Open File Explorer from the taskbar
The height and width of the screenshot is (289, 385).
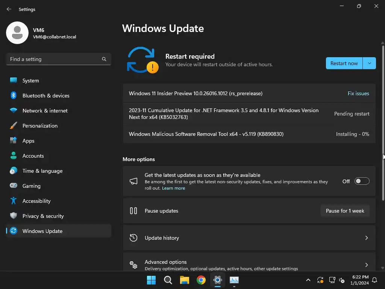tap(184, 280)
